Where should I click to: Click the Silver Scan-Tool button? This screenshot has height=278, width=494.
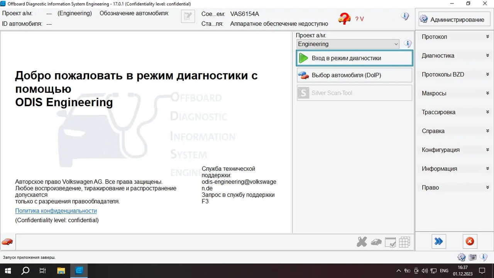pyautogui.click(x=354, y=93)
